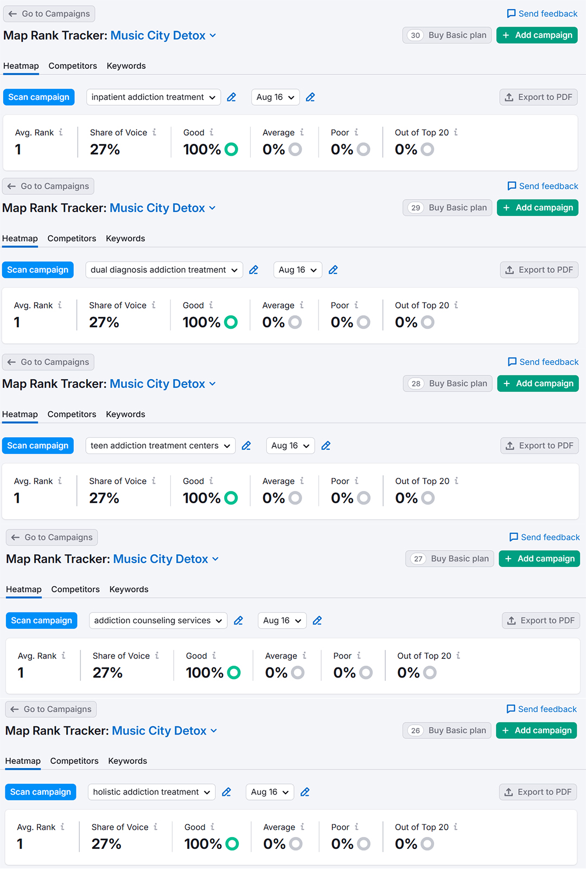
Task: Click edit pencil beside "inpatient addiction treatment" dropdown
Action: pyautogui.click(x=232, y=97)
